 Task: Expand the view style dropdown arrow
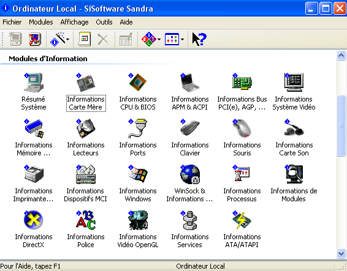182,40
